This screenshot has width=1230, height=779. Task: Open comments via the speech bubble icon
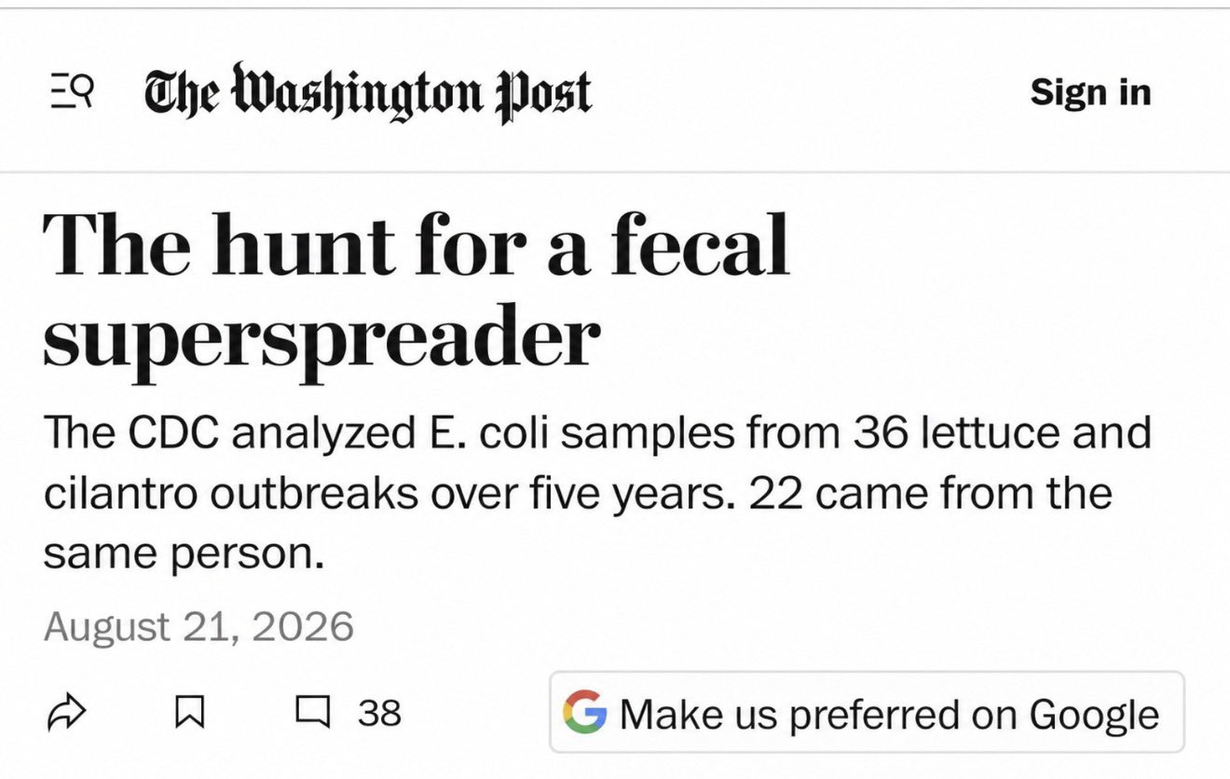[x=313, y=714]
